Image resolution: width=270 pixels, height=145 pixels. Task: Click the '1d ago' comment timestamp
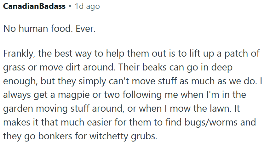tap(87, 7)
